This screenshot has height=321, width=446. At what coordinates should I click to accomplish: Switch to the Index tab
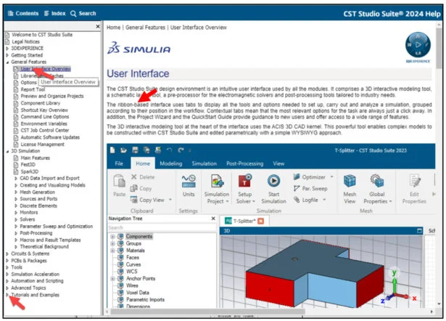click(54, 13)
